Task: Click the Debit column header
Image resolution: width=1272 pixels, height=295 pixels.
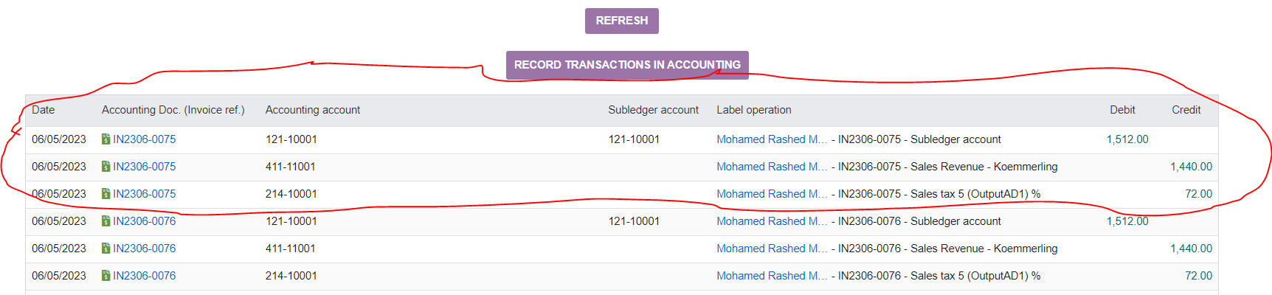Action: (x=1122, y=110)
